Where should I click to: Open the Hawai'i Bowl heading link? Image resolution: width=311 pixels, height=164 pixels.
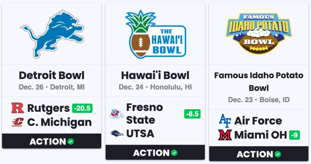[x=155, y=76]
